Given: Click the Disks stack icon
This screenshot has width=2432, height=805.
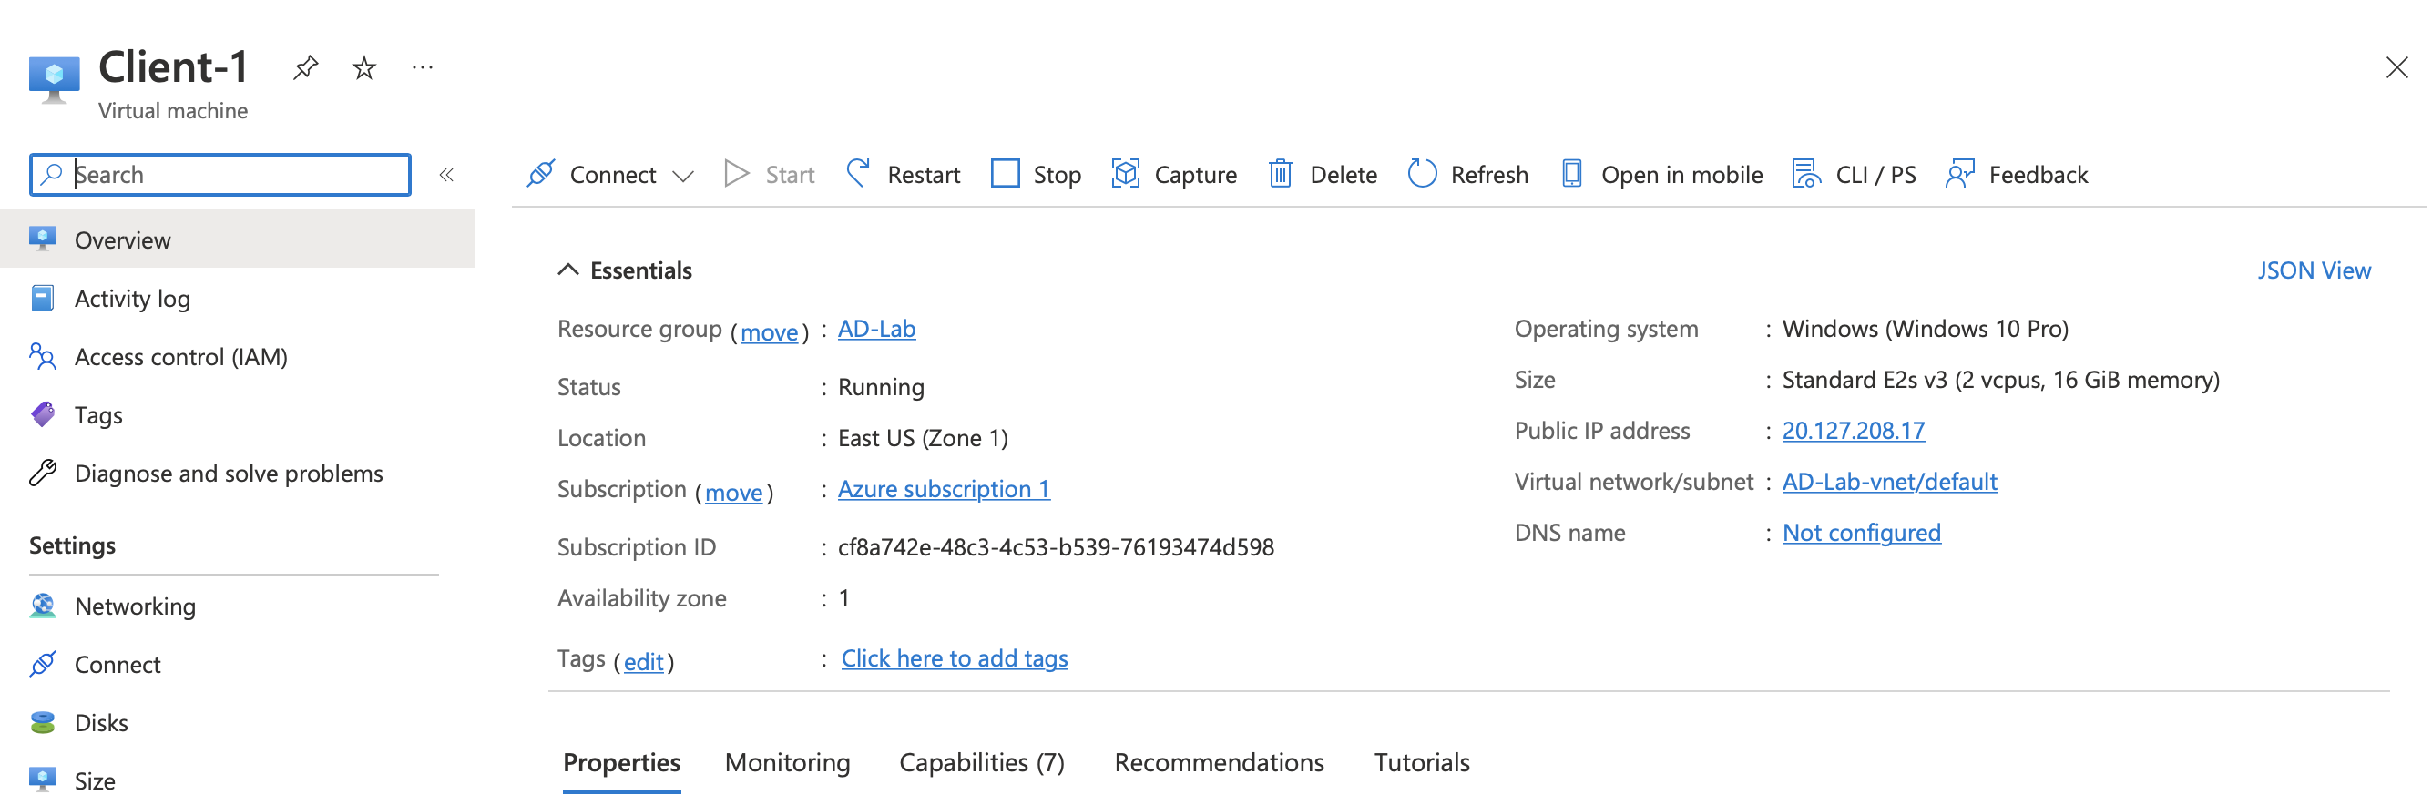Looking at the screenshot, I should pyautogui.click(x=43, y=723).
